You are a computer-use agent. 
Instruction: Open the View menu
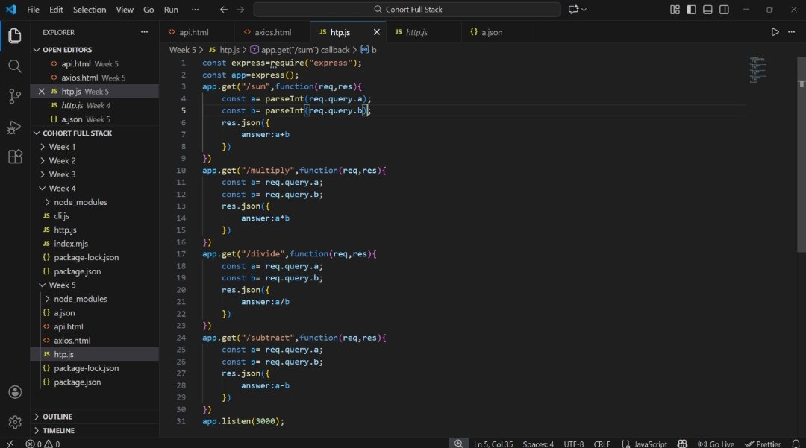125,9
